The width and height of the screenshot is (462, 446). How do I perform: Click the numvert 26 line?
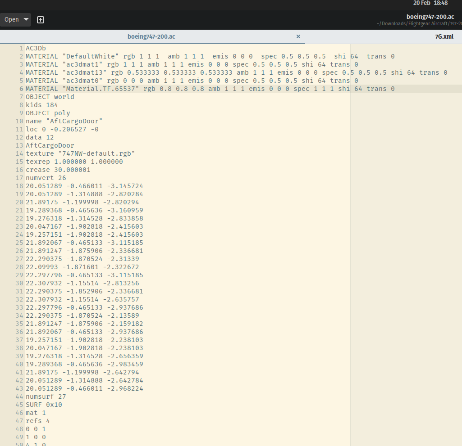pos(46,178)
